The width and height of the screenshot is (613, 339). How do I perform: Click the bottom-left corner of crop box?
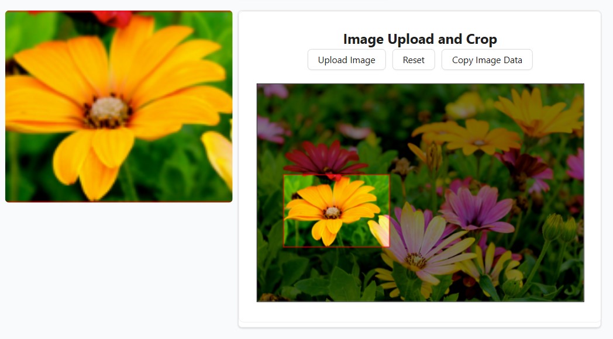point(284,247)
